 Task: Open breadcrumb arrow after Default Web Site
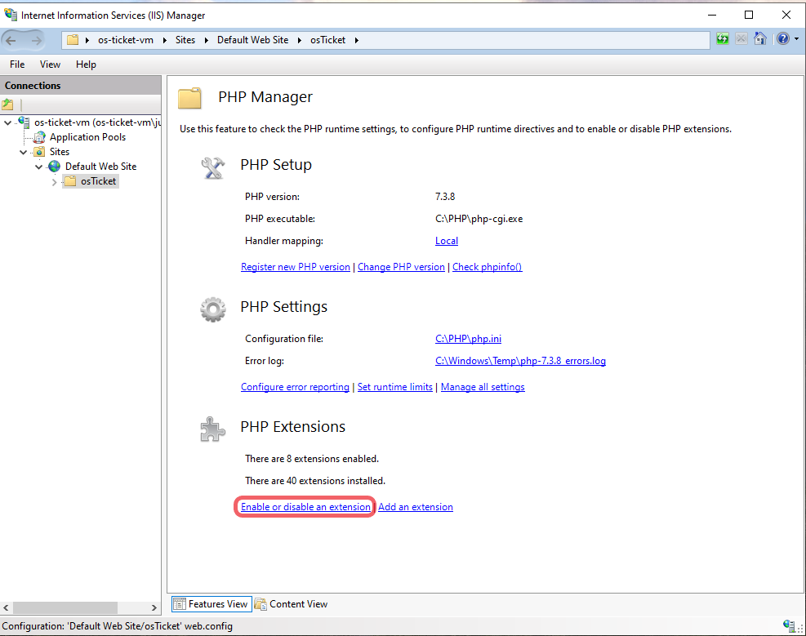[x=299, y=40]
